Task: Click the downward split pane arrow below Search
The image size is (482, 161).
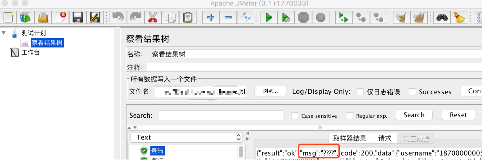Action: 135,128
